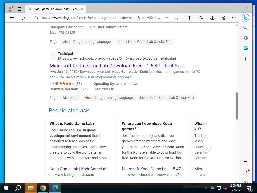Open Microsoft 365 sidebar icon
The height and width of the screenshot is (193, 257).
pos(245,38)
